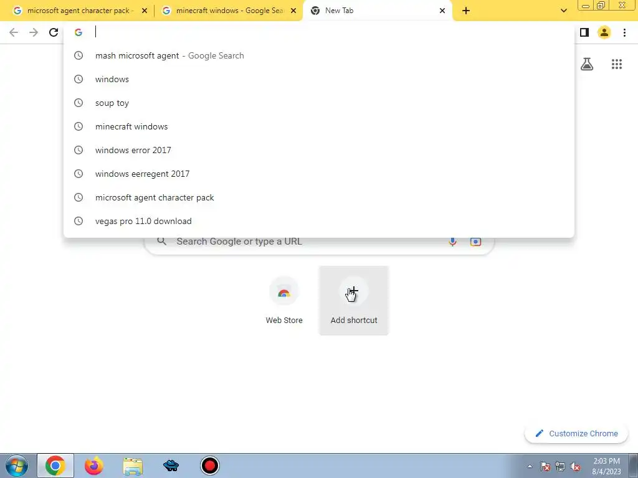
Task: Click the browser forward arrow
Action: pos(34,32)
